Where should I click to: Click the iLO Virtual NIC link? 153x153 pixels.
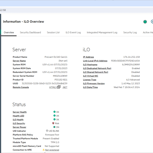(90, 76)
